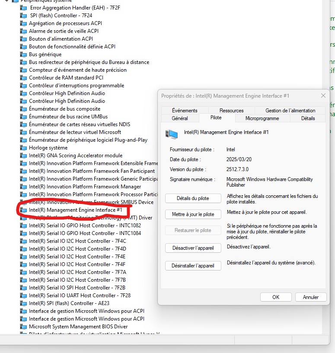Screen dimensions: 335x353
Task: Select the Général tab
Action: pos(180,118)
